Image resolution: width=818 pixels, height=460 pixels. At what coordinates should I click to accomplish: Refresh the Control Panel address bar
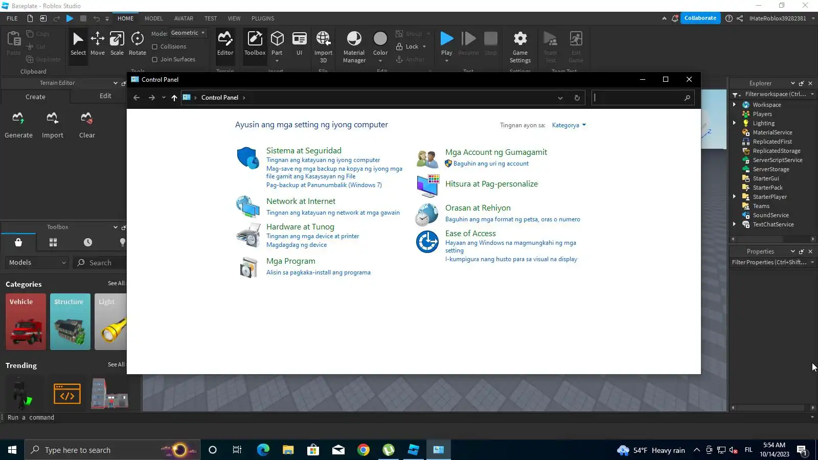577,98
